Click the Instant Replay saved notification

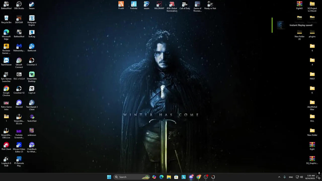click(297, 25)
